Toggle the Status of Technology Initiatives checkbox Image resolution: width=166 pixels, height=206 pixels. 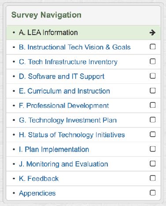pyautogui.click(x=153, y=134)
